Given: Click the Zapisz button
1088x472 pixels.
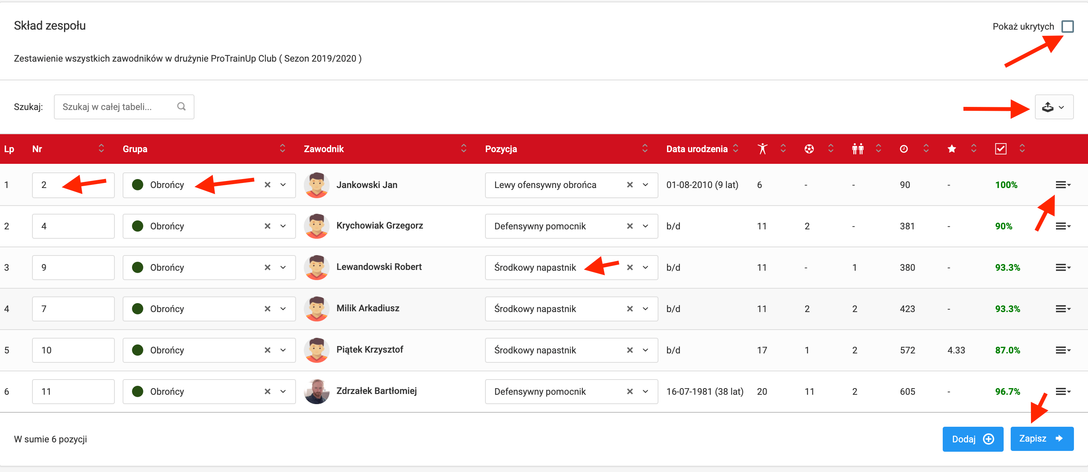Looking at the screenshot, I should (x=1041, y=439).
